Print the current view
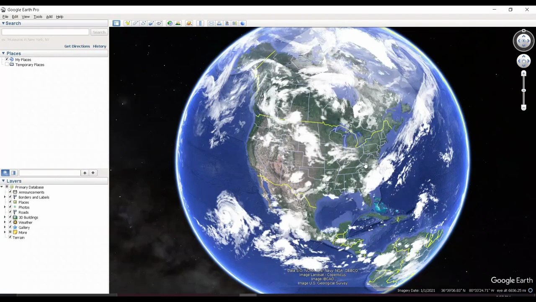The height and width of the screenshot is (302, 536). 219,23
